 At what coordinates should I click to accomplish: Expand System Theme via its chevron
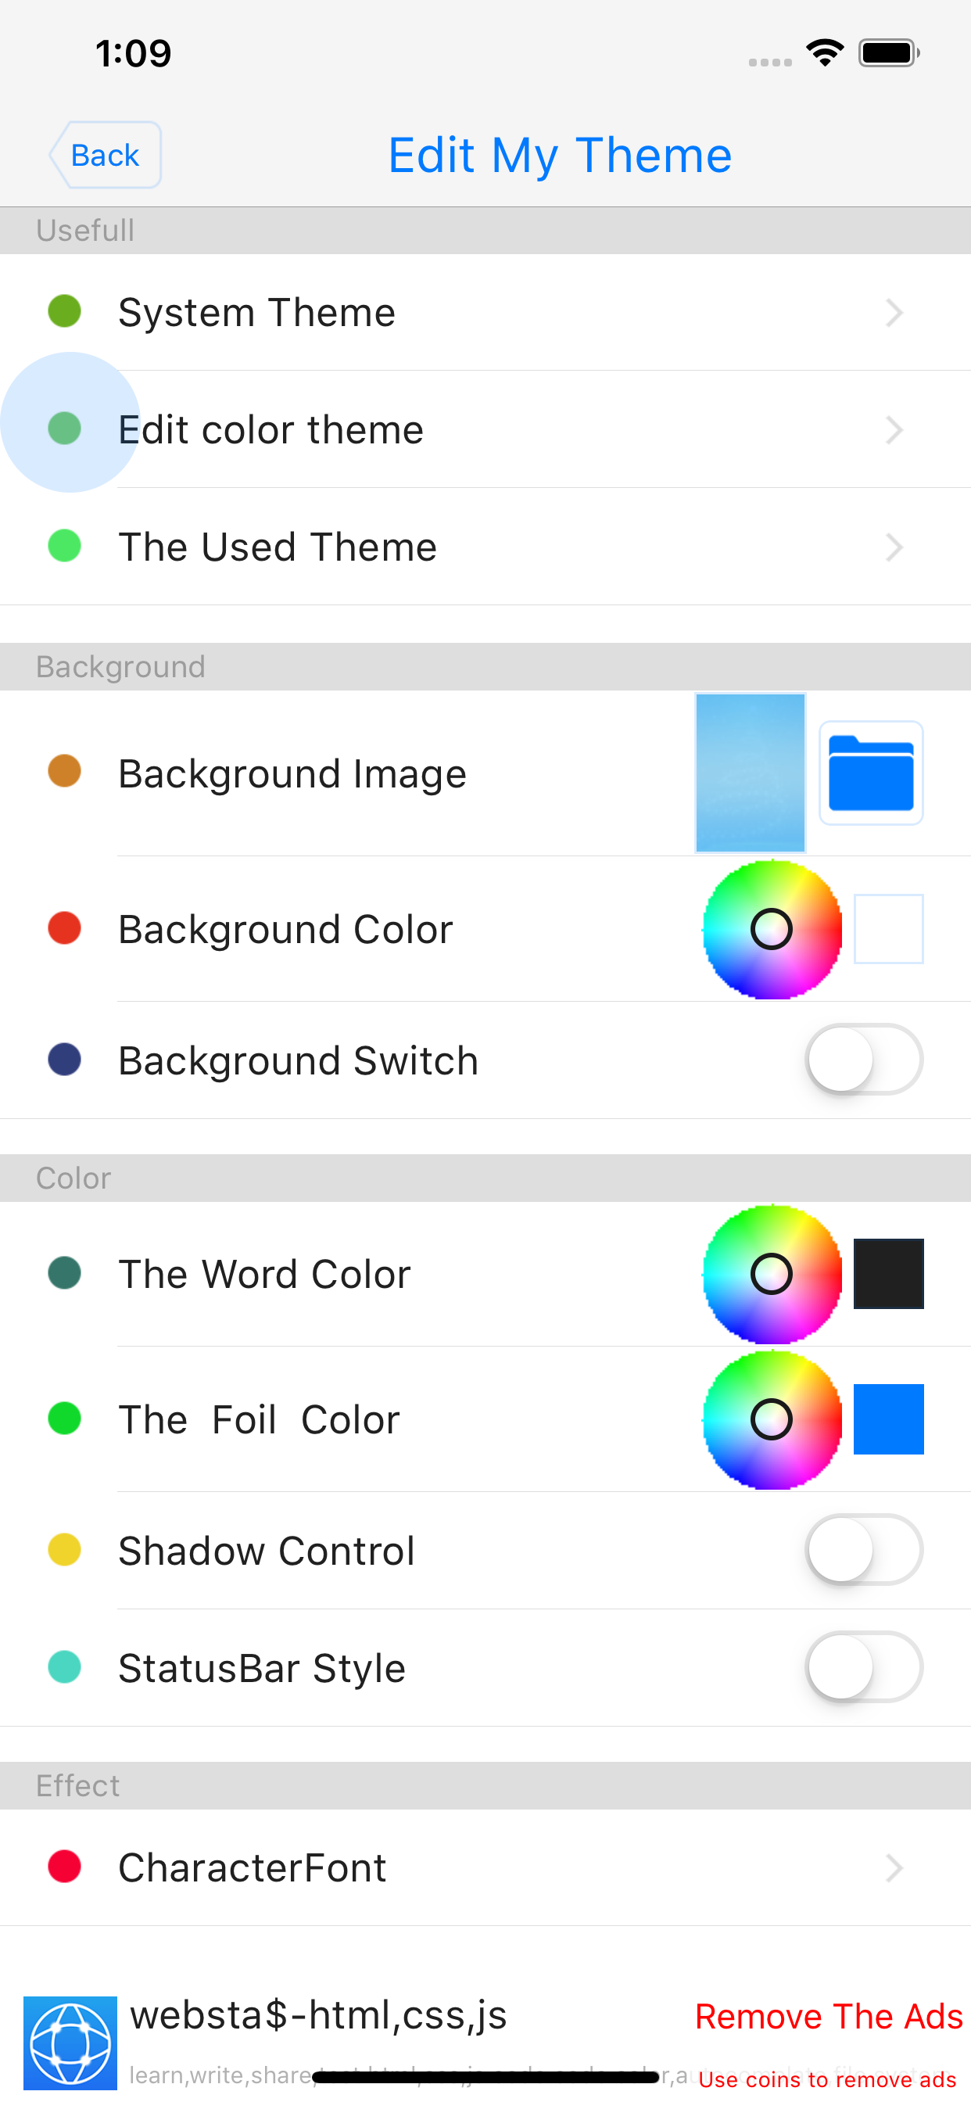pos(894,313)
